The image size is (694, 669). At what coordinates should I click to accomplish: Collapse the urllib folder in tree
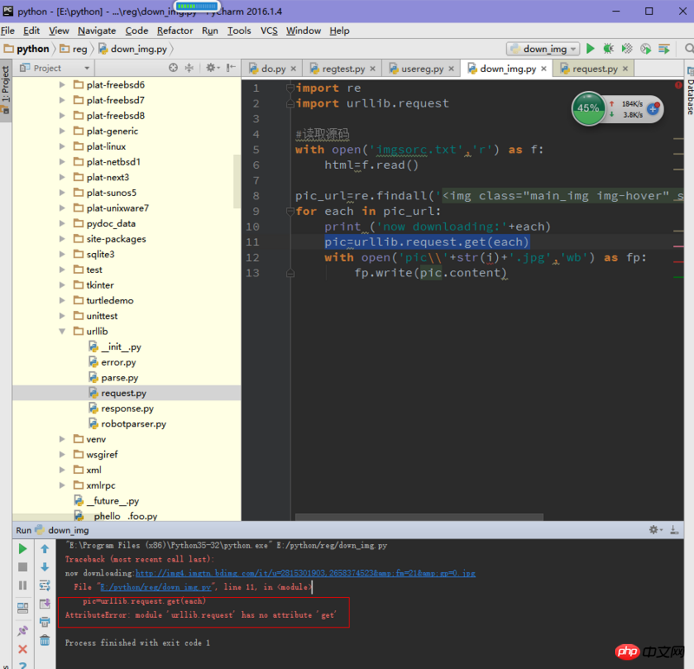click(62, 331)
